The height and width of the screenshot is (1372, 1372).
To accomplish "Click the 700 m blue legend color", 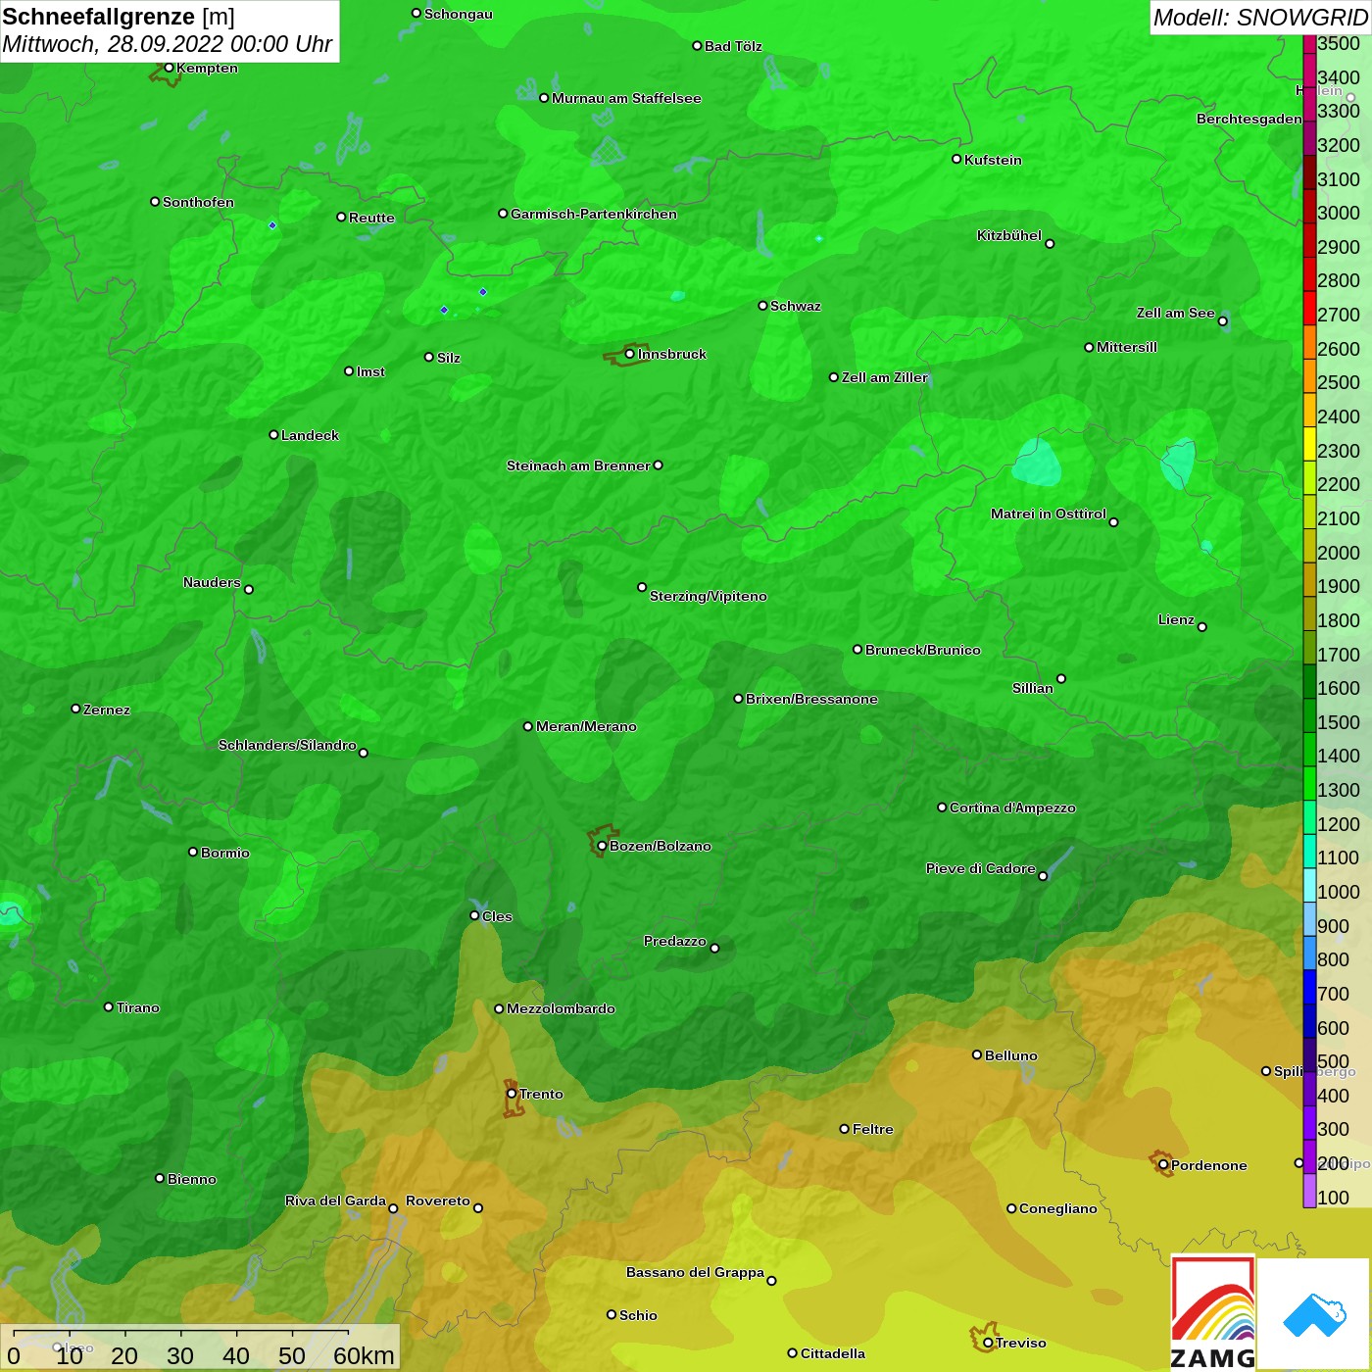I will coord(1309,987).
